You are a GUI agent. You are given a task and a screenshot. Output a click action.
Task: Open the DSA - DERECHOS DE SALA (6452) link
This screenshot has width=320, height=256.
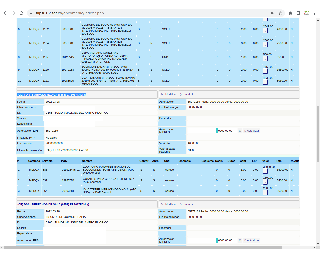coord(53,204)
